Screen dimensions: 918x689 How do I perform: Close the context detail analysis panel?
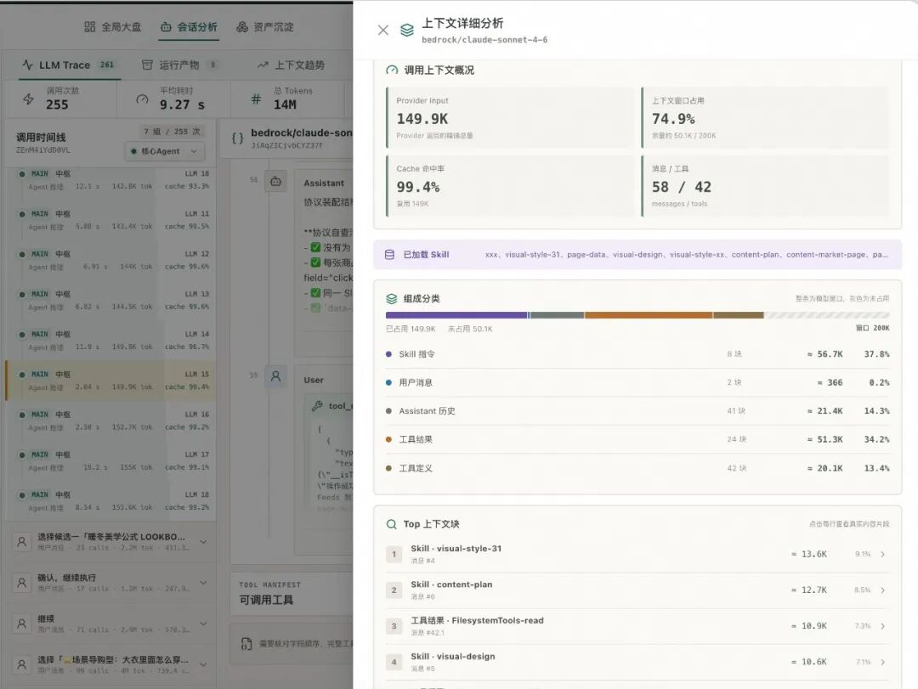382,30
